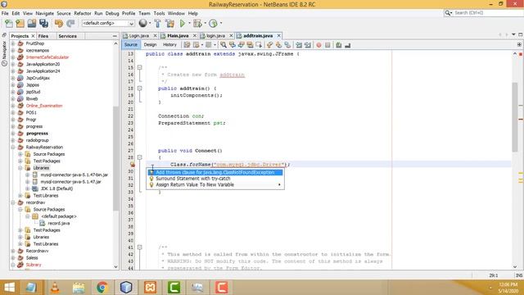Open the Tools menu
This screenshot has width=524, height=295.
coord(159,13)
